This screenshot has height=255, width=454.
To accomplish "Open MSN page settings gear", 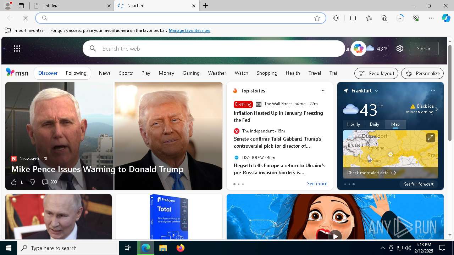I will [x=400, y=49].
